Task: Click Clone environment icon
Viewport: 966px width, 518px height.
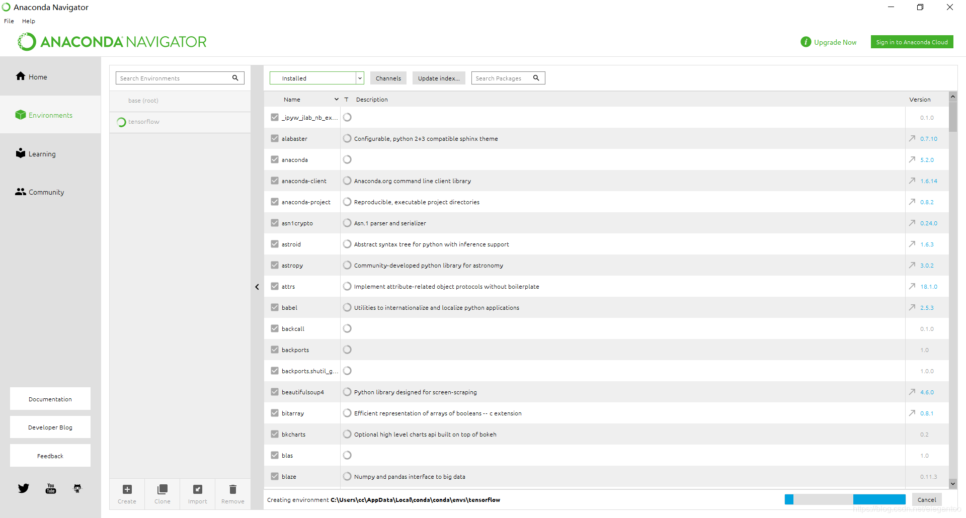Action: (163, 489)
